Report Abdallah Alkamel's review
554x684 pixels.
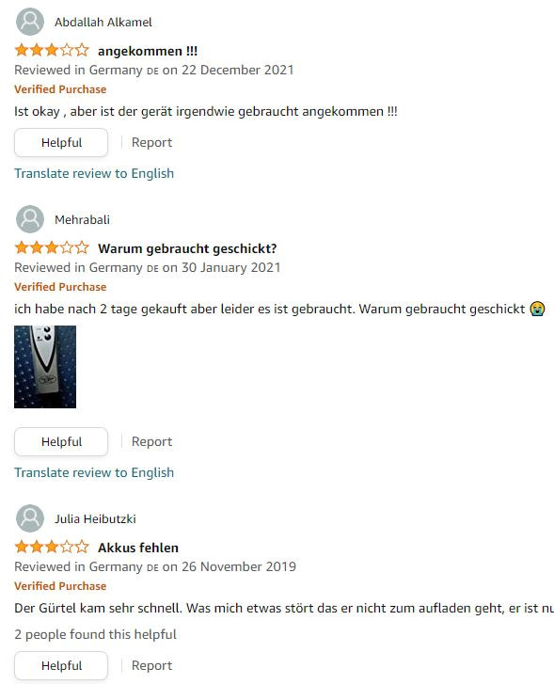point(151,143)
